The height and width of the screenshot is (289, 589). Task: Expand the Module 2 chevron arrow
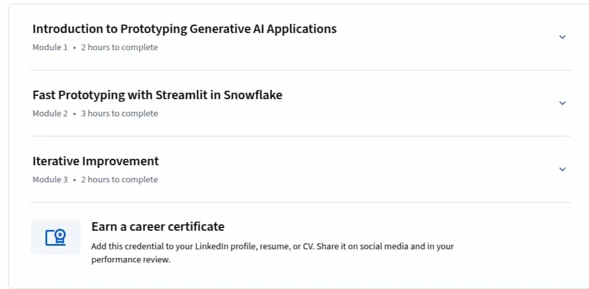[563, 103]
